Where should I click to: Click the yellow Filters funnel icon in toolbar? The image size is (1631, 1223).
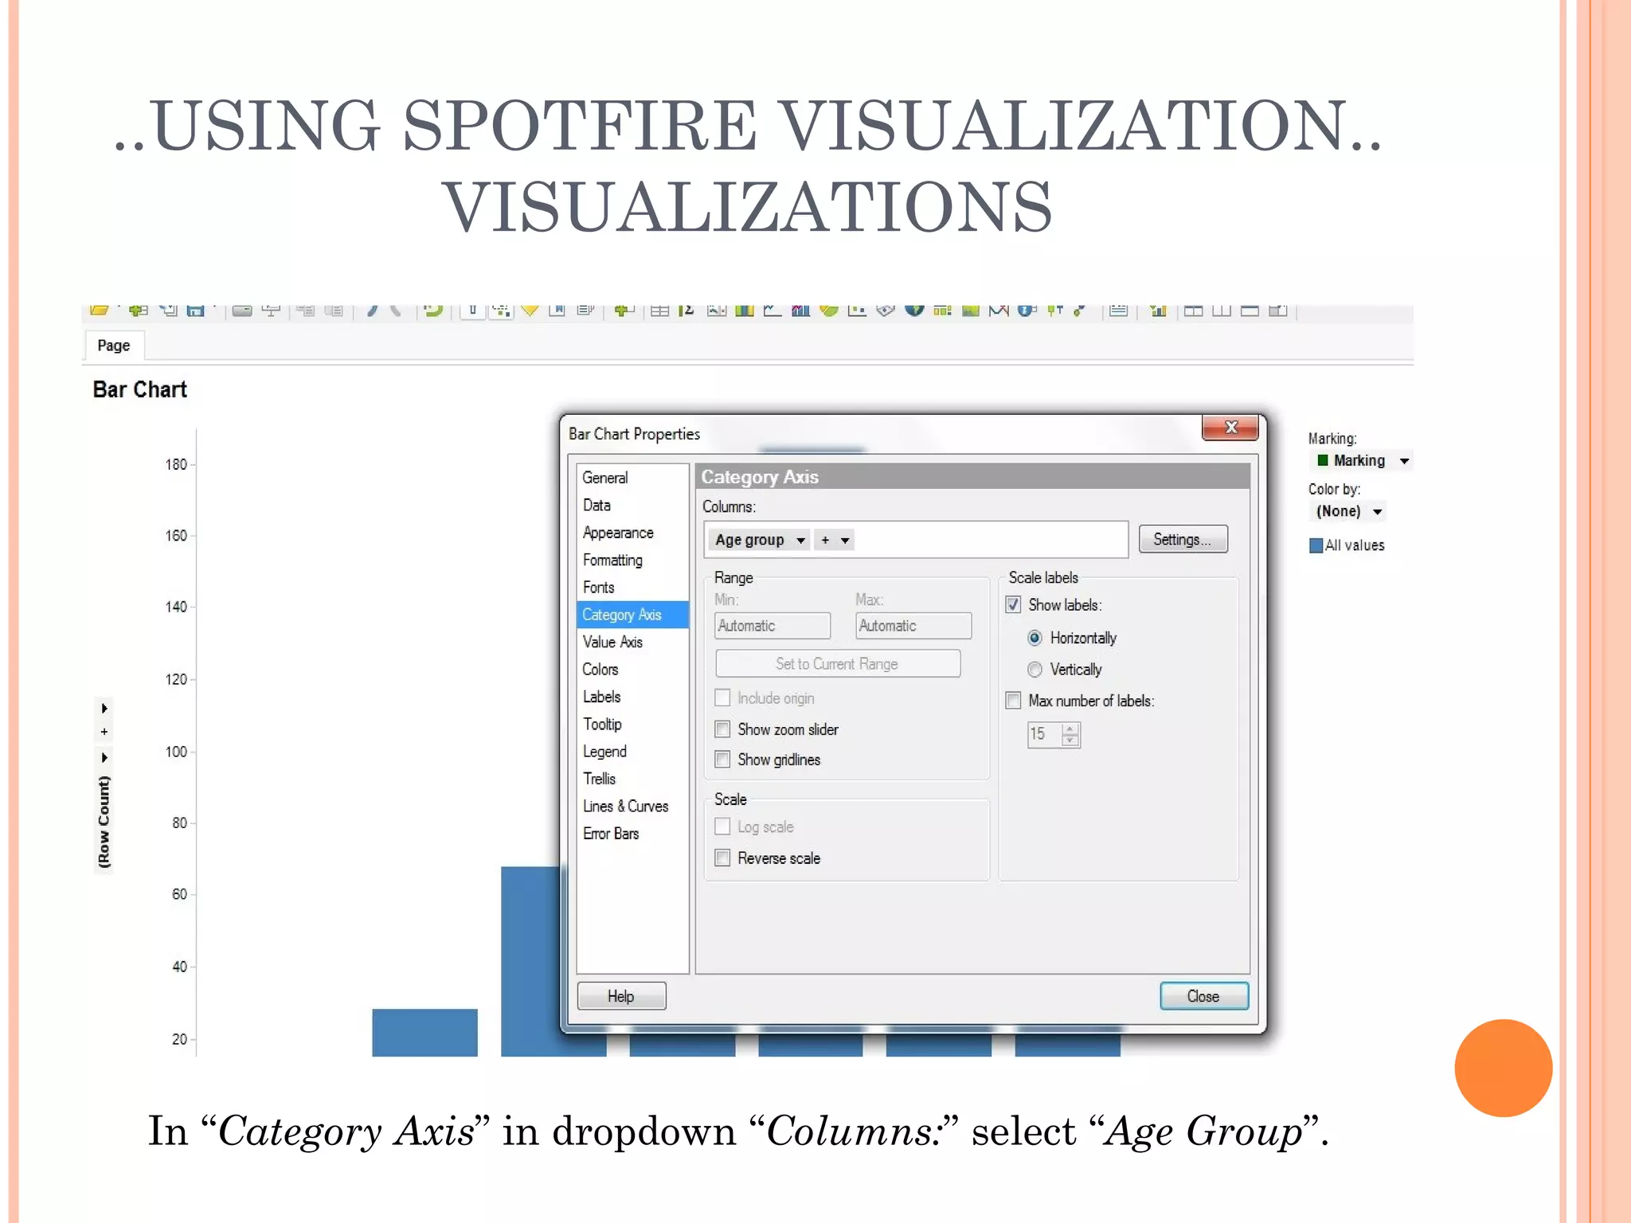530,310
